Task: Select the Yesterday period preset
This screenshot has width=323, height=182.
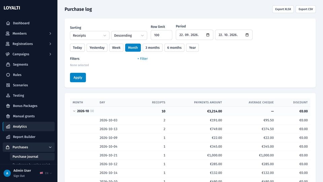Action: (97, 48)
